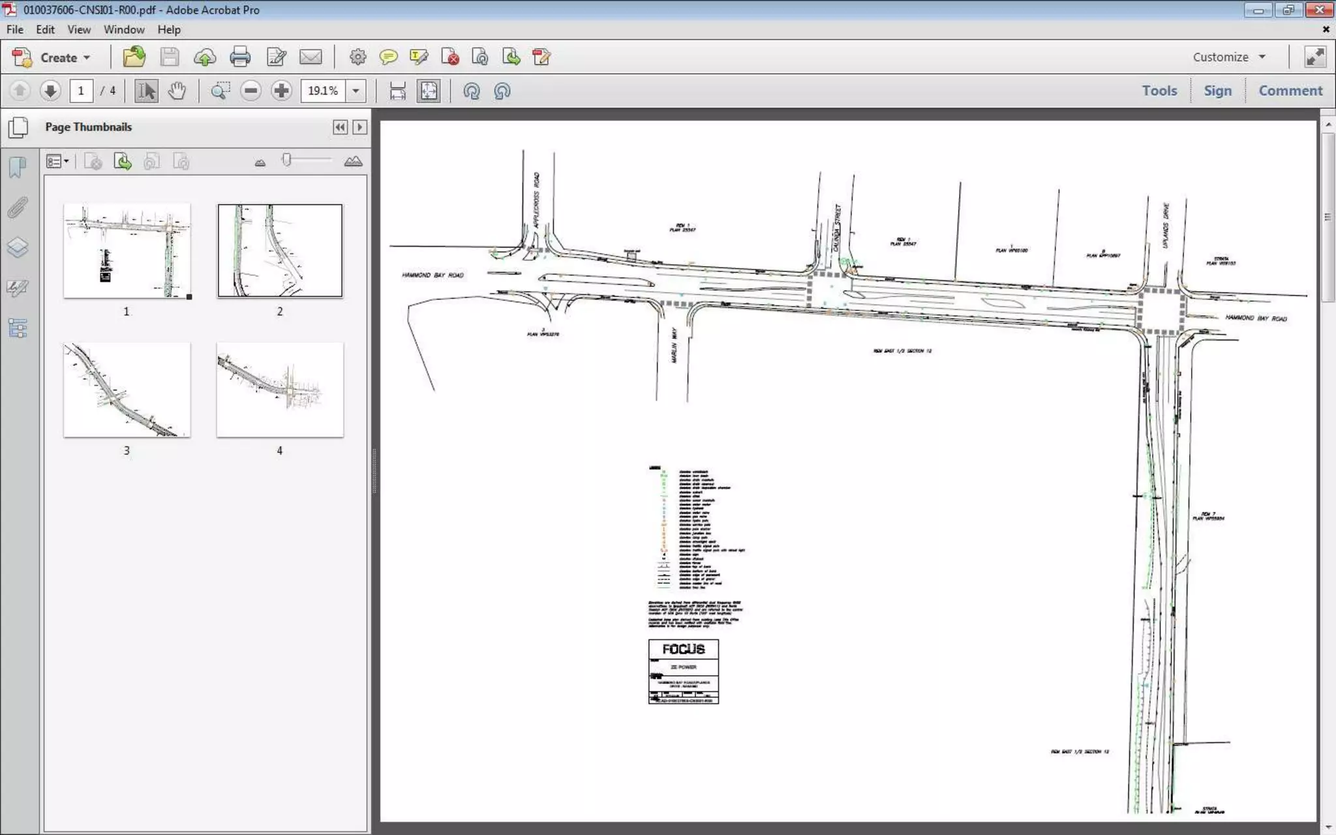Open the Window menu
Viewport: 1336px width, 835px height.
point(123,29)
